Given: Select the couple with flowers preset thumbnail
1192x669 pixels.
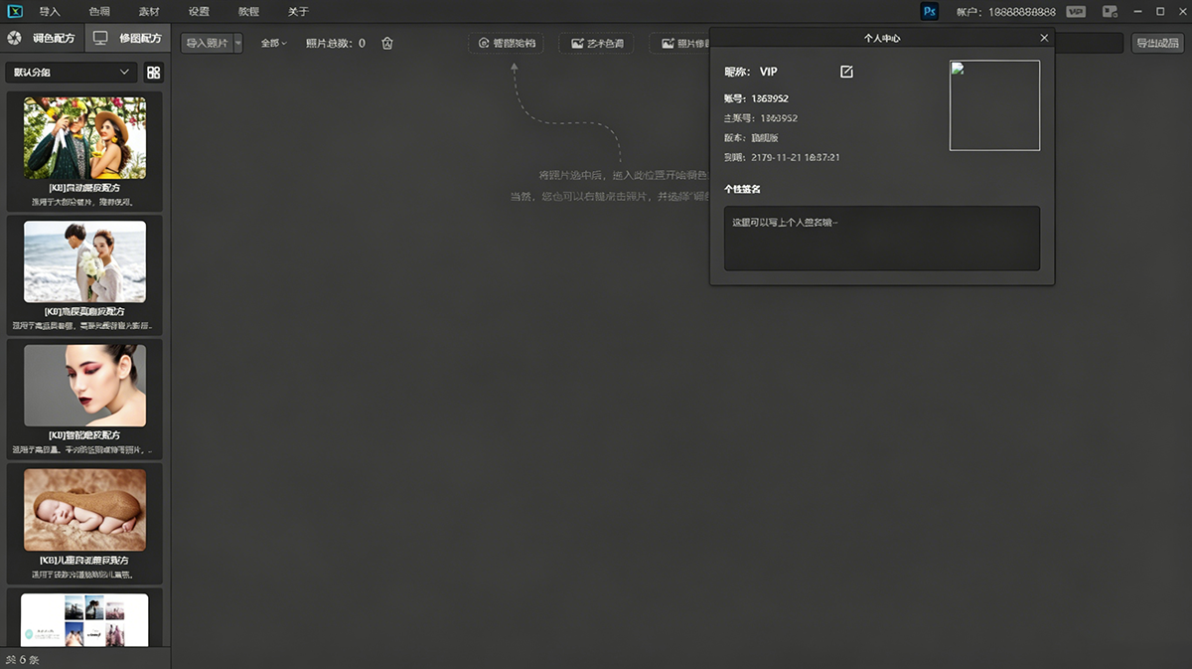Looking at the screenshot, I should 84,137.
